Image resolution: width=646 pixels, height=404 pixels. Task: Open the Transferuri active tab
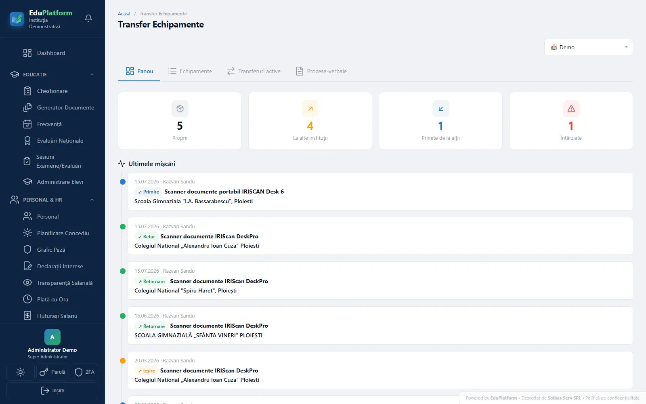point(254,72)
